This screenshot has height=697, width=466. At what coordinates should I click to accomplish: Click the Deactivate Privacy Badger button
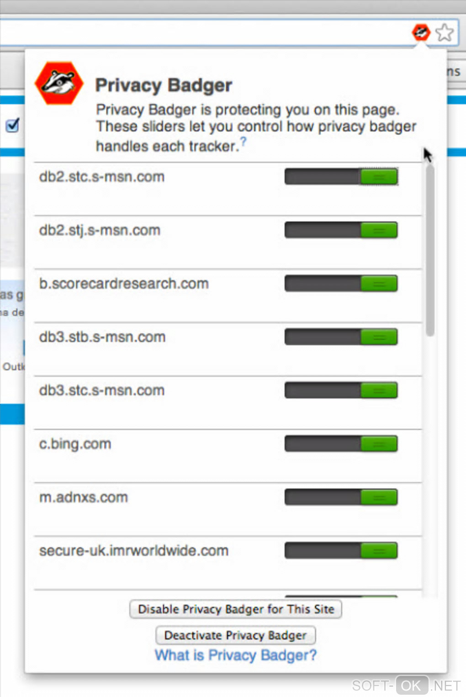pyautogui.click(x=236, y=635)
